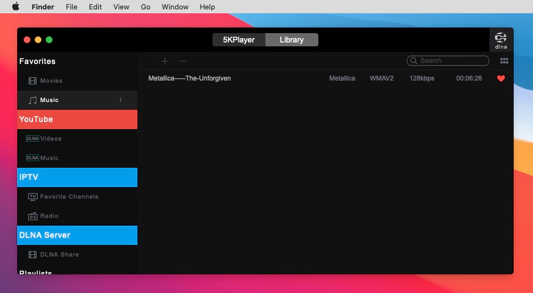Click the Movies film-strip icon

coord(33,81)
